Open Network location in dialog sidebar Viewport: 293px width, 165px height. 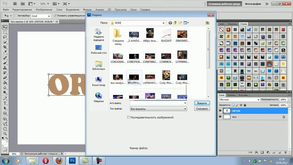98,98
